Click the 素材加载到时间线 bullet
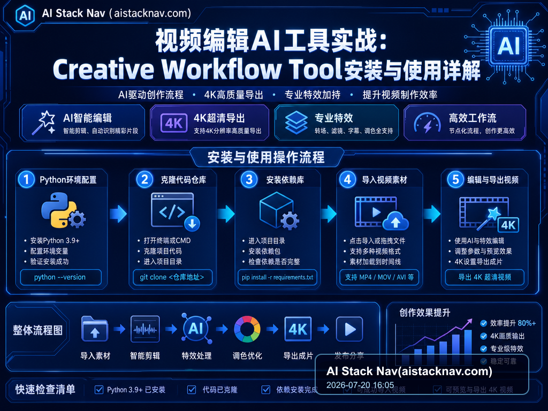Viewport: 548px width, 411px height. pyautogui.click(x=375, y=261)
